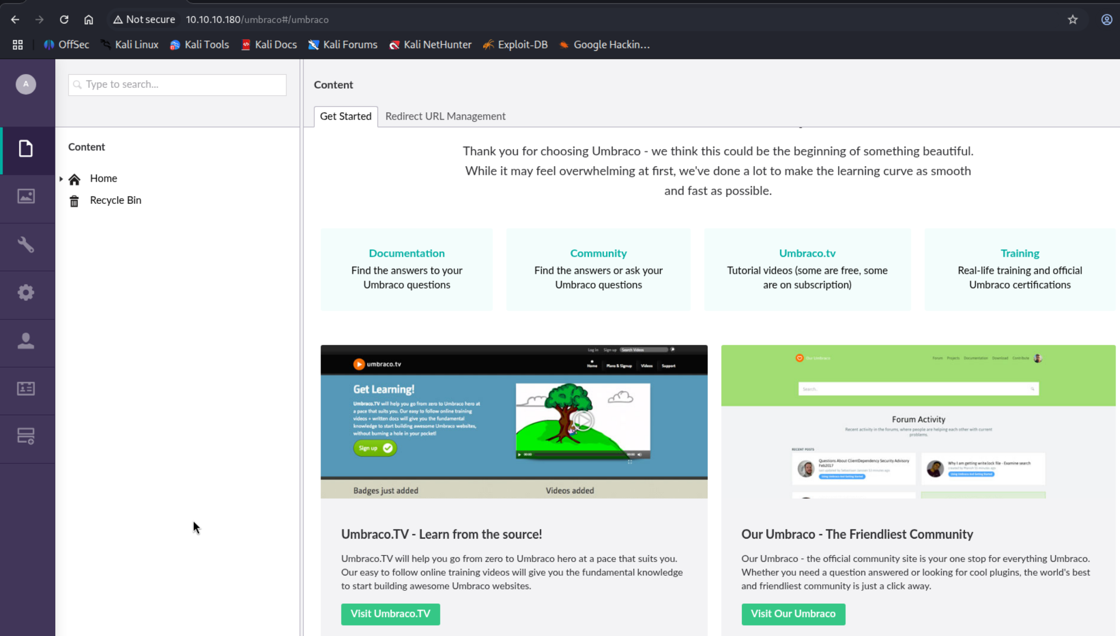Open the Developer section gear icon

coord(26,292)
